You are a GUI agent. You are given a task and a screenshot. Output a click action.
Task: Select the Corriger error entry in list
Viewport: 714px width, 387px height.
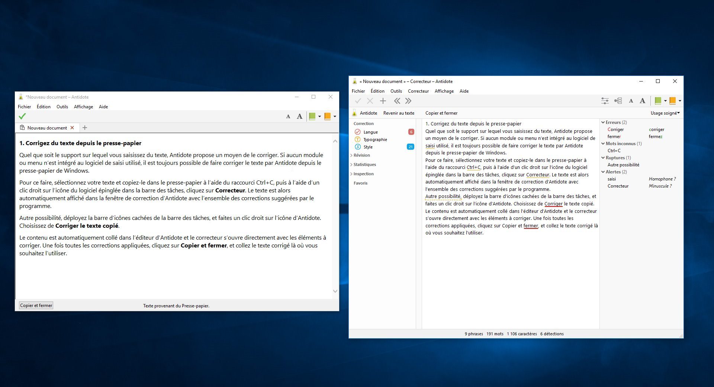641,129
